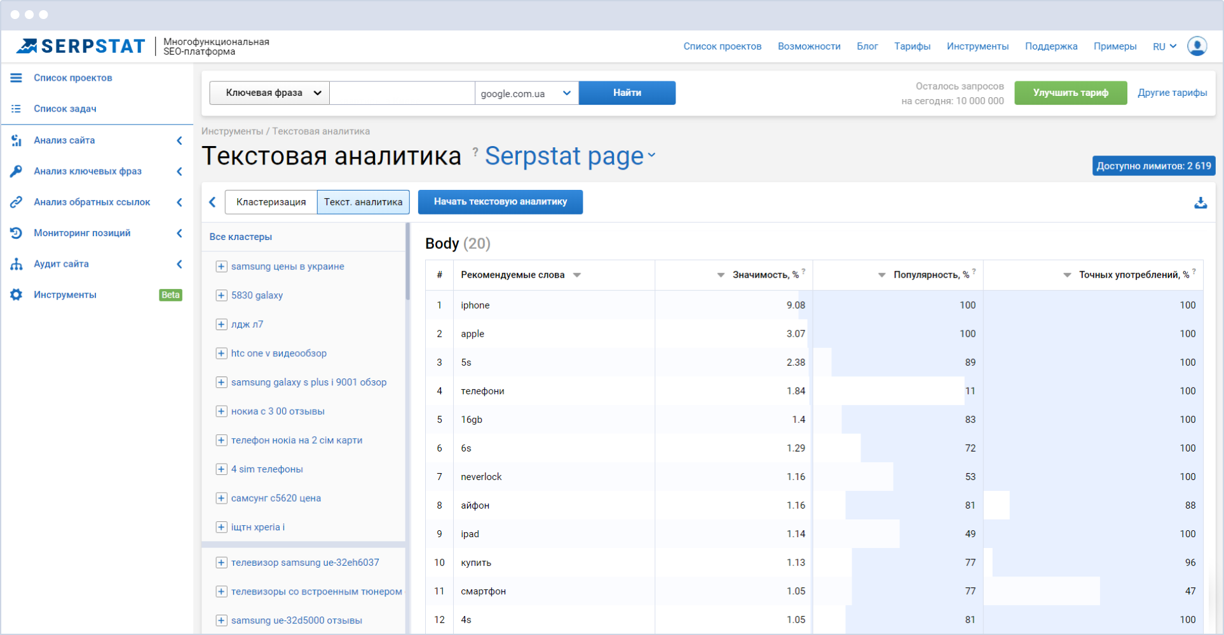This screenshot has width=1224, height=635.
Task: Click the task list icon beside Список задач
Action: (17, 109)
